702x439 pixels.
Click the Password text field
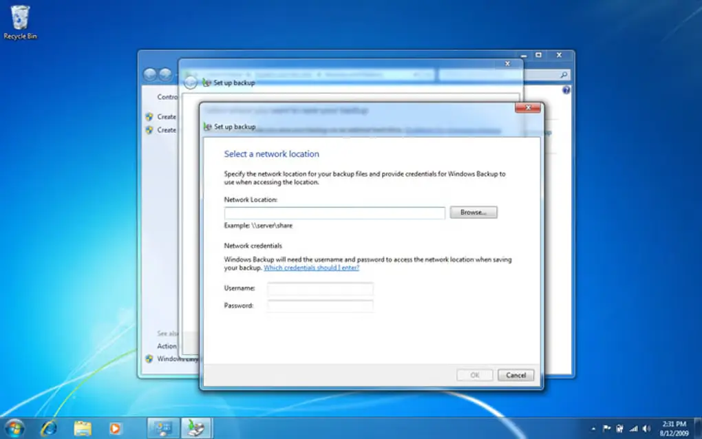point(319,303)
